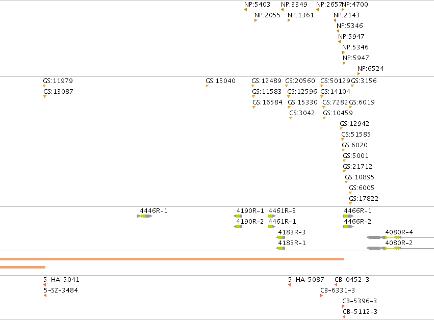
Task: Select the triangle under GS:12489
Action: [253, 86]
